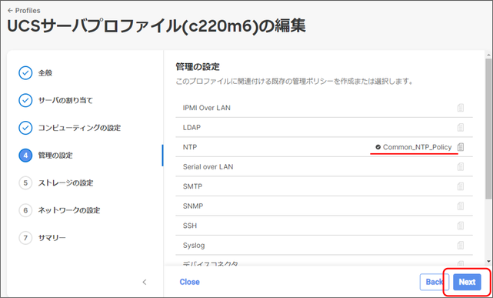The height and width of the screenshot is (298, 493).
Task: Go to the ストレージの設定 step
Action: point(65,182)
